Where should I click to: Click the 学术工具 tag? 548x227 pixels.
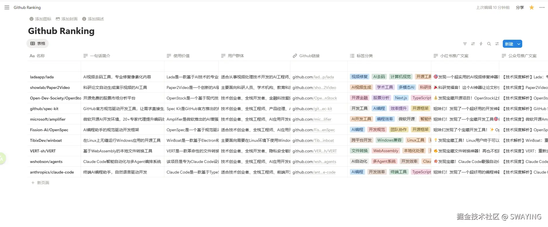coord(385,87)
